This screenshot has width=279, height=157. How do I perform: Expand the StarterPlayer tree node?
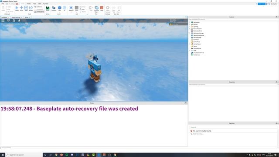pyautogui.click(x=190, y=44)
